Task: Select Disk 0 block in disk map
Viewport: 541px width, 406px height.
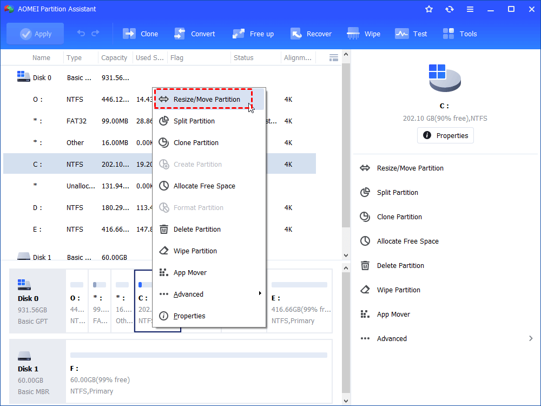Action: click(x=37, y=301)
